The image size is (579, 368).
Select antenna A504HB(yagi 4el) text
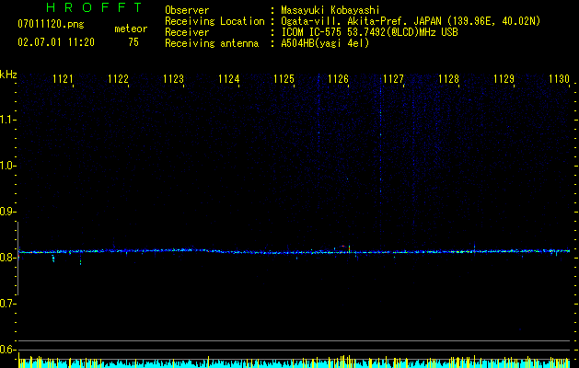[x=325, y=43]
